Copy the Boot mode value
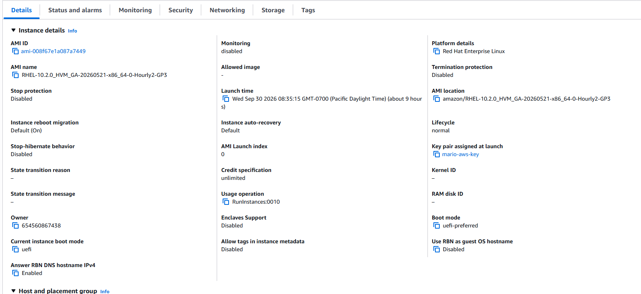Screen dimensions: 641x294 (x=437, y=225)
